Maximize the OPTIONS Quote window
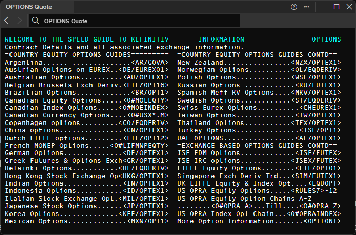The width and height of the screenshot is (356, 235). pyautogui.click(x=337, y=7)
